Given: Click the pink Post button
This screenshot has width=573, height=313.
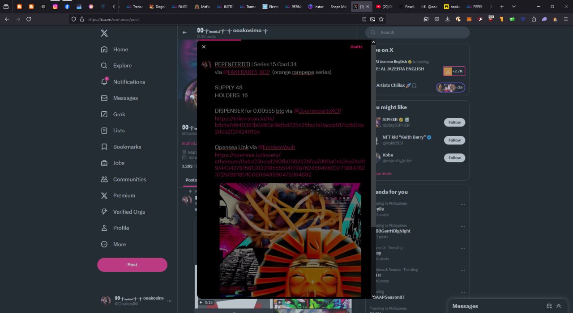Looking at the screenshot, I should click(132, 265).
